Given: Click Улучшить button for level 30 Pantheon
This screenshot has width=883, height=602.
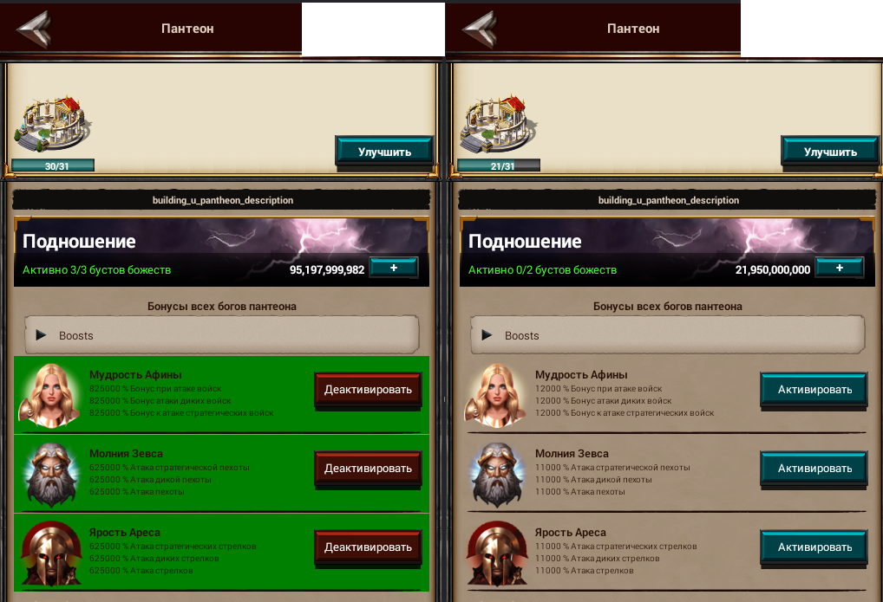Looking at the screenshot, I should tap(384, 152).
